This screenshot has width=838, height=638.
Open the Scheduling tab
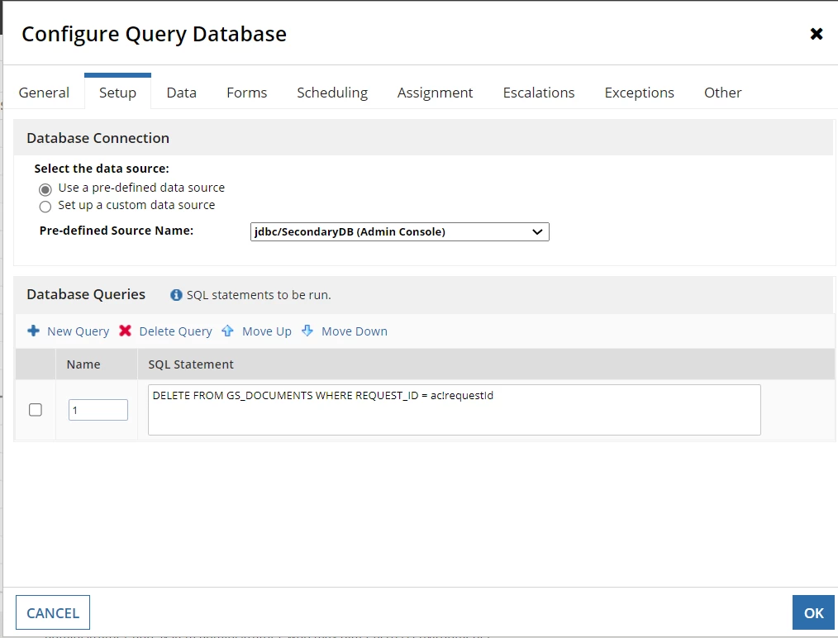332,93
